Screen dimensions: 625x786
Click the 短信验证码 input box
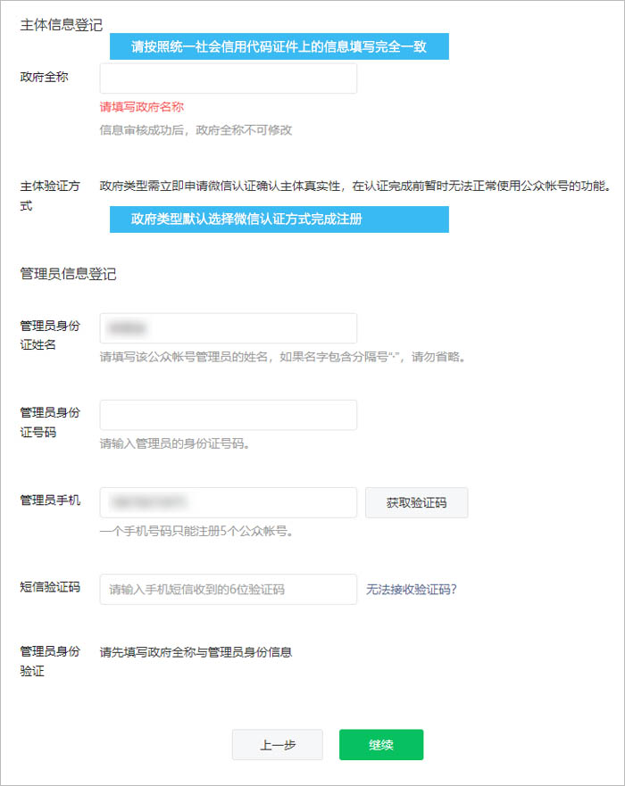(x=229, y=589)
